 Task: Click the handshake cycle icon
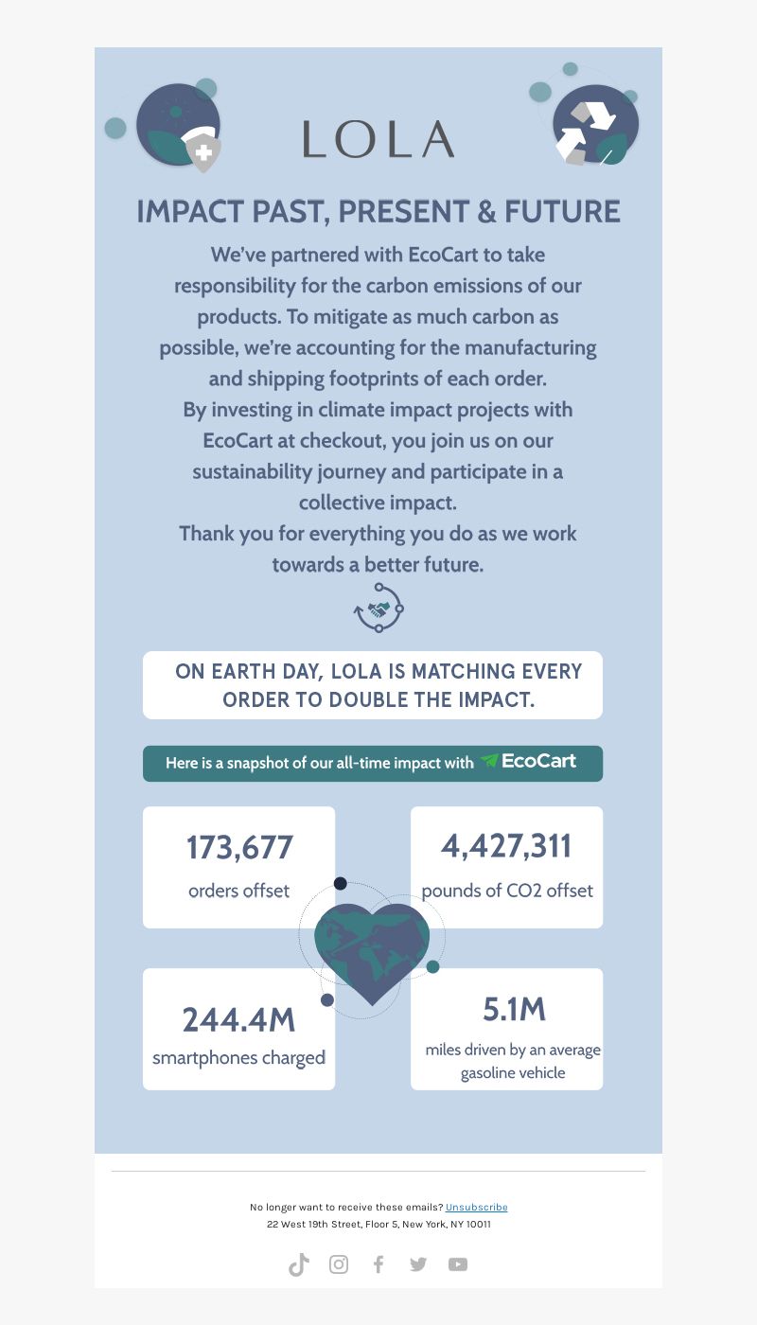point(378,608)
